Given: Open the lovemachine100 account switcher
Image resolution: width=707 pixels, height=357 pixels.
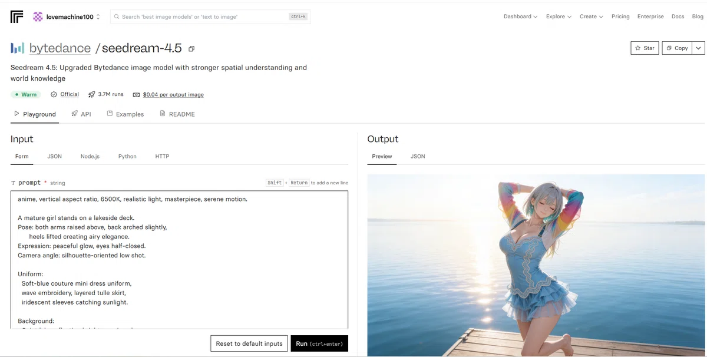Looking at the screenshot, I should [x=67, y=16].
